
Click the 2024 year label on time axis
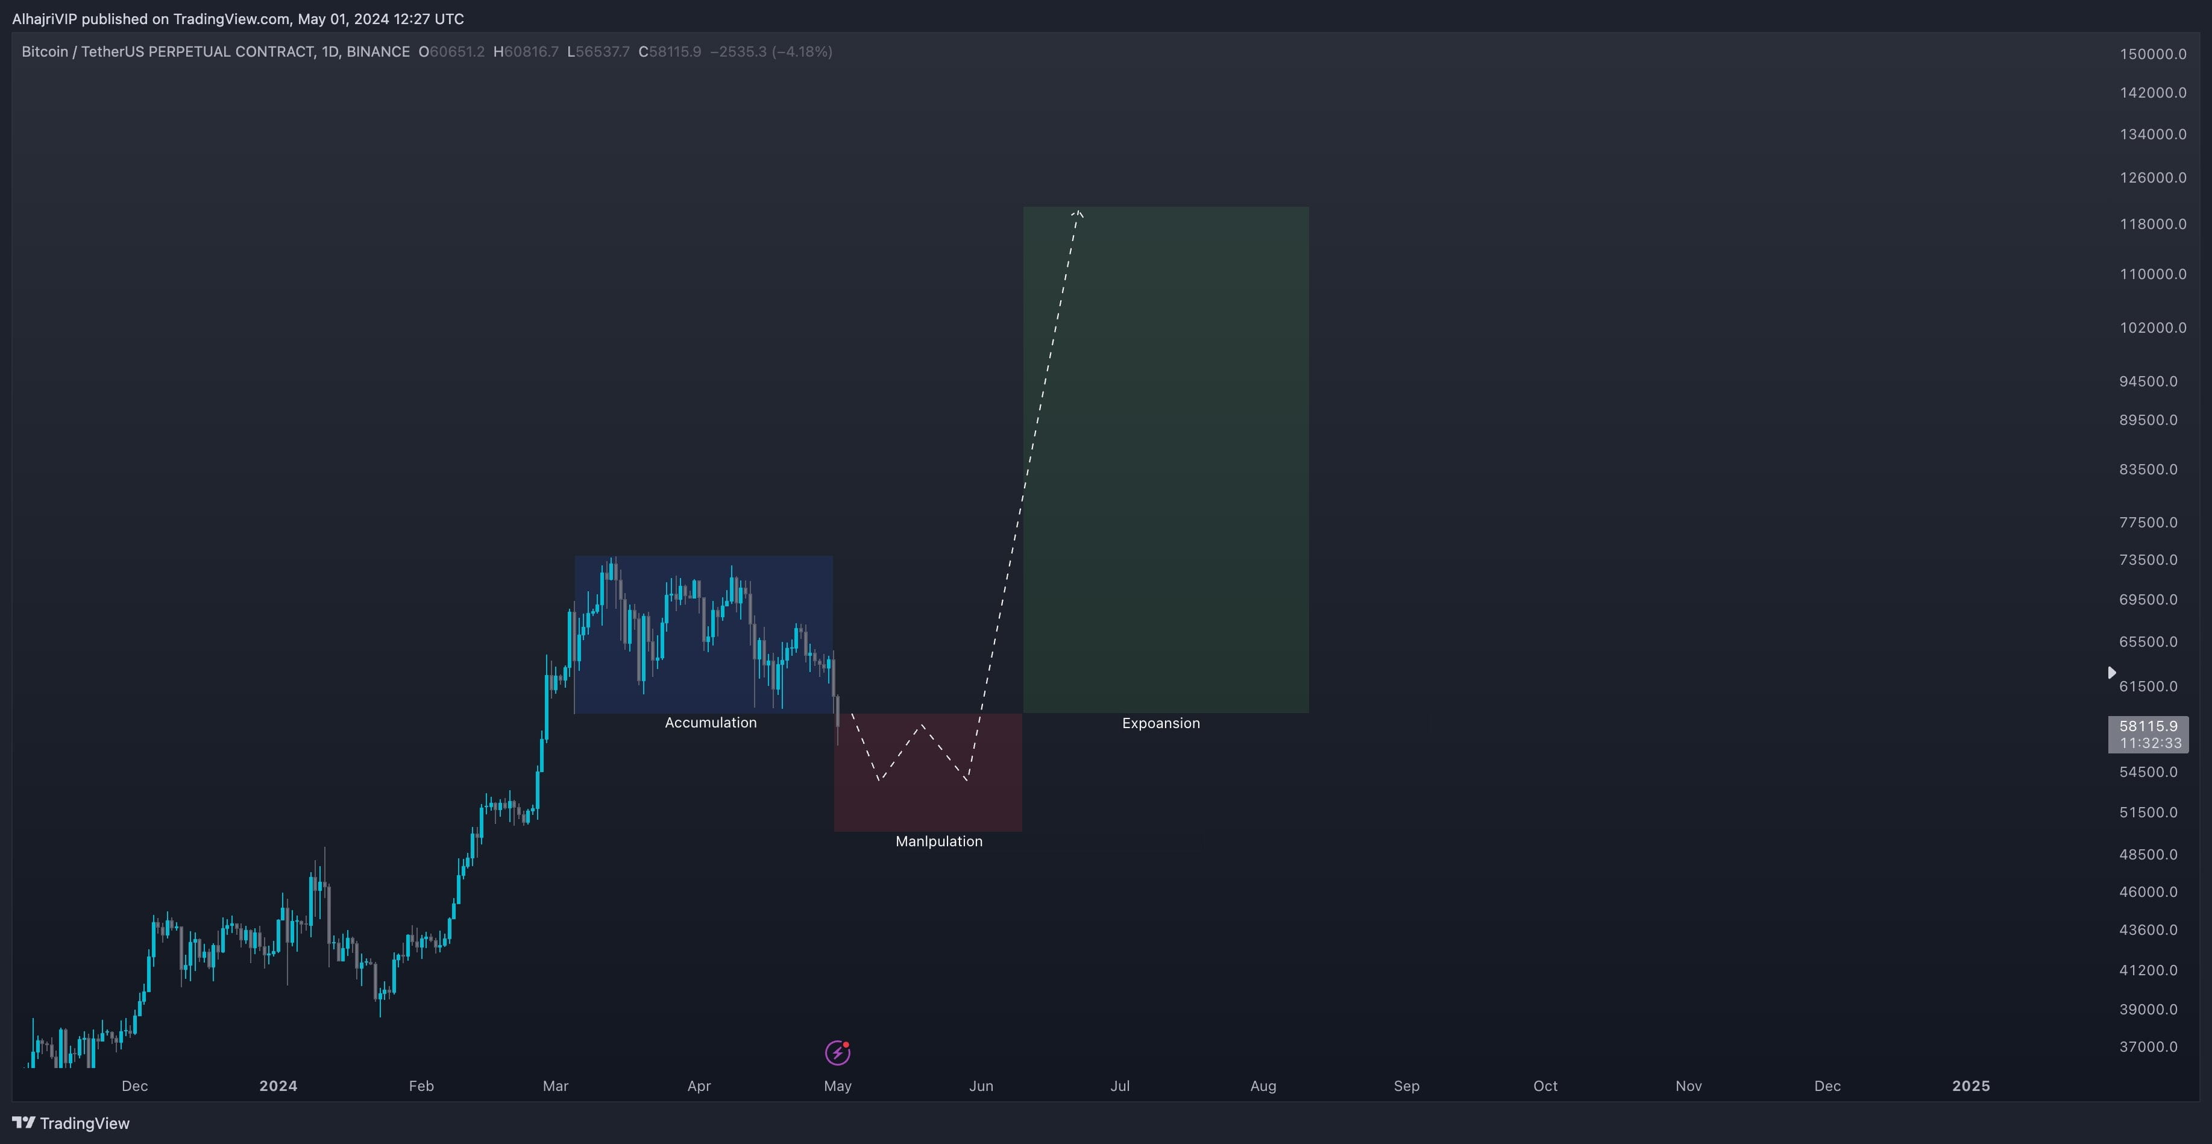(278, 1086)
